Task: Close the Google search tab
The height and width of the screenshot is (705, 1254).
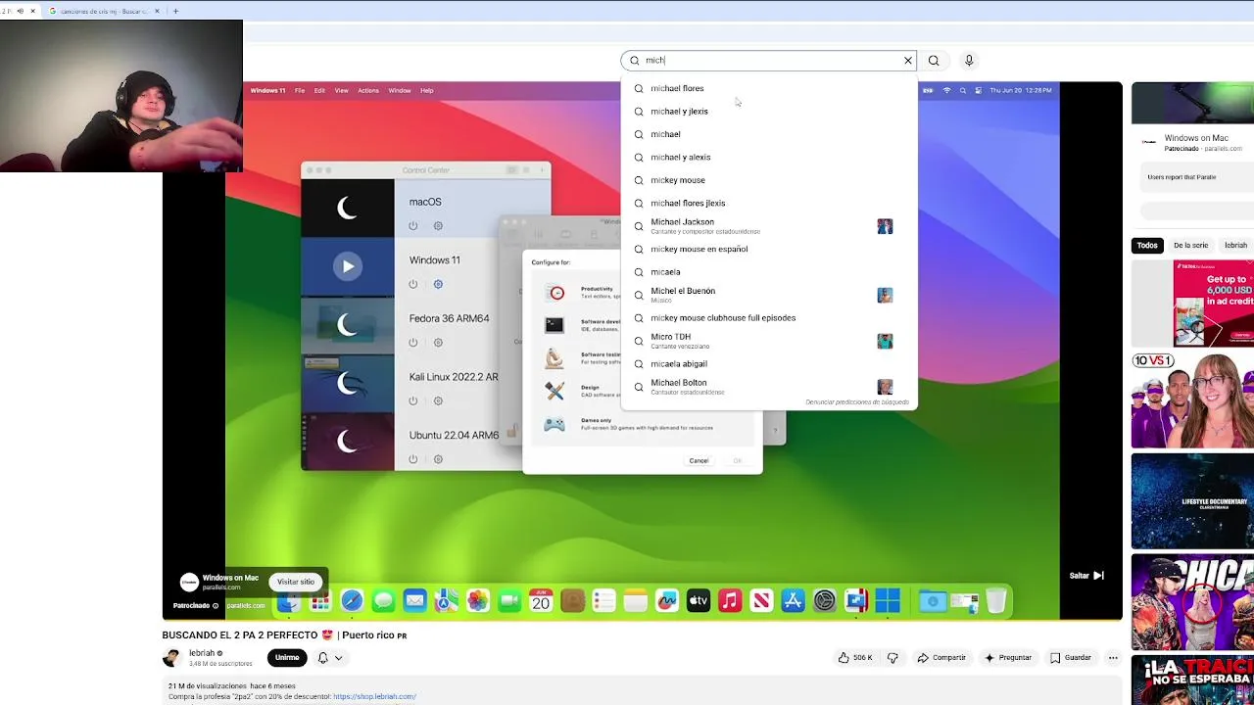Action: pos(157,11)
